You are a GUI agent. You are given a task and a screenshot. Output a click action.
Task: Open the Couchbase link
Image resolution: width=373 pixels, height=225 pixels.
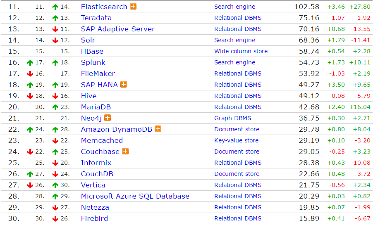pyautogui.click(x=100, y=152)
